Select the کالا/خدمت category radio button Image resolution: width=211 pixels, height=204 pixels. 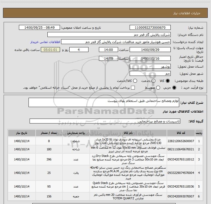[135, 81]
